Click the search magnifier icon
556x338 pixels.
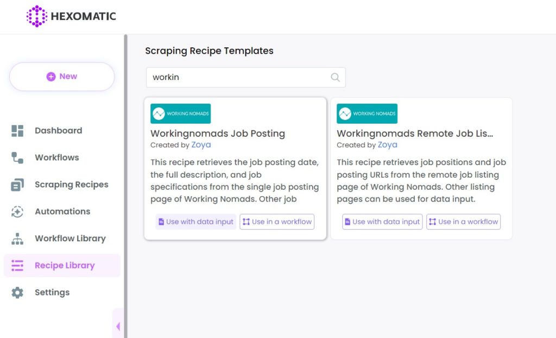335,77
